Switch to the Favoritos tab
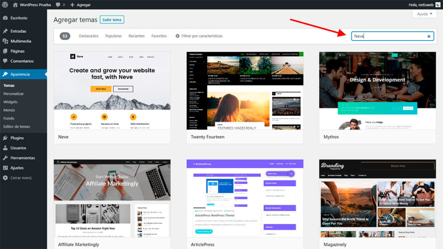Screen dimensions: 443x249 [159, 36]
